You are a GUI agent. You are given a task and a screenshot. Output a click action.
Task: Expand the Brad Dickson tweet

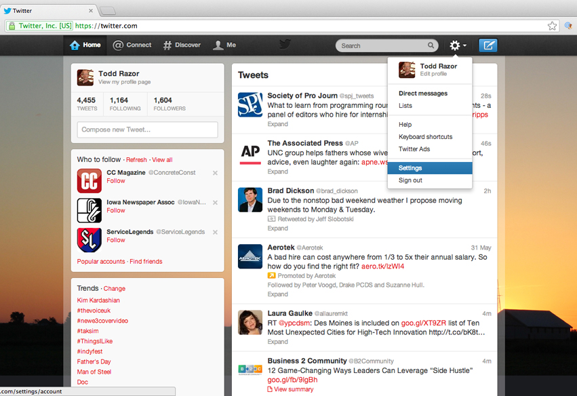pos(277,229)
